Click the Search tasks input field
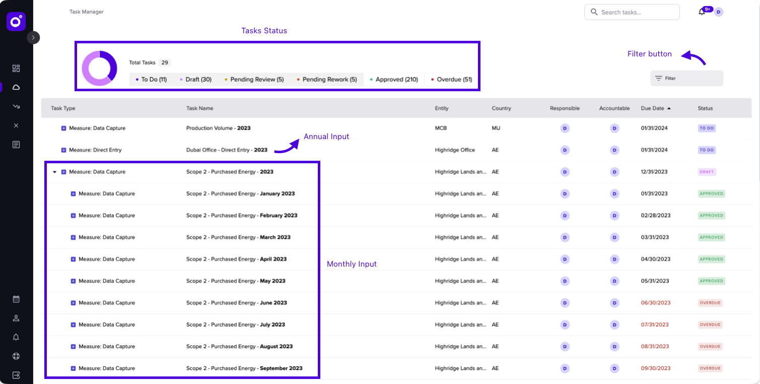Image resolution: width=760 pixels, height=384 pixels. pos(632,12)
